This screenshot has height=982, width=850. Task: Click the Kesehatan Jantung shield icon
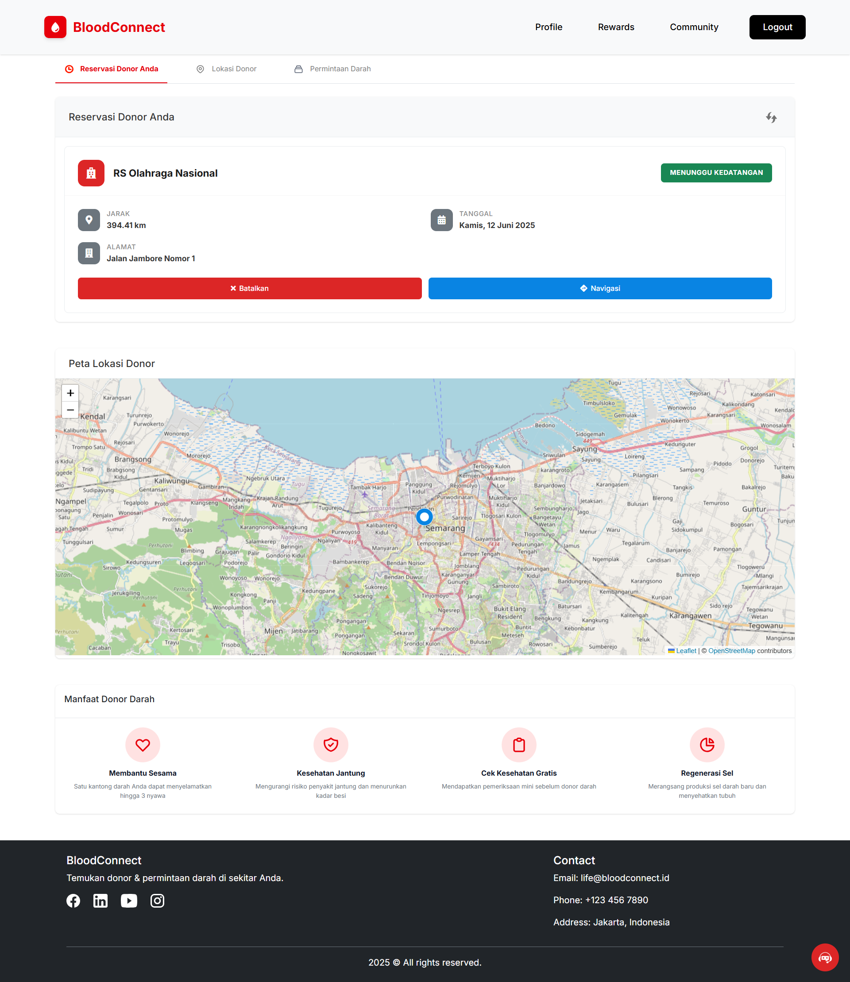[x=331, y=744]
